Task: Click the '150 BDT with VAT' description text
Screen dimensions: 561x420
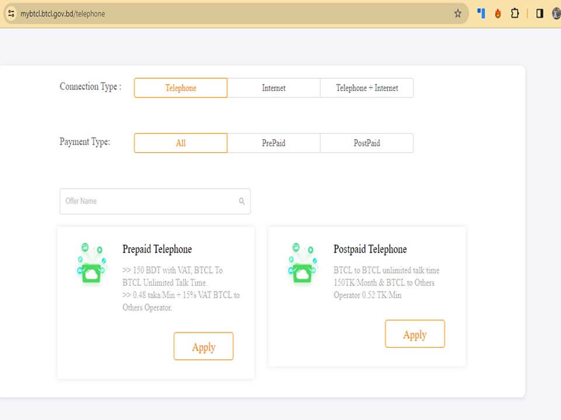Action: (x=181, y=289)
